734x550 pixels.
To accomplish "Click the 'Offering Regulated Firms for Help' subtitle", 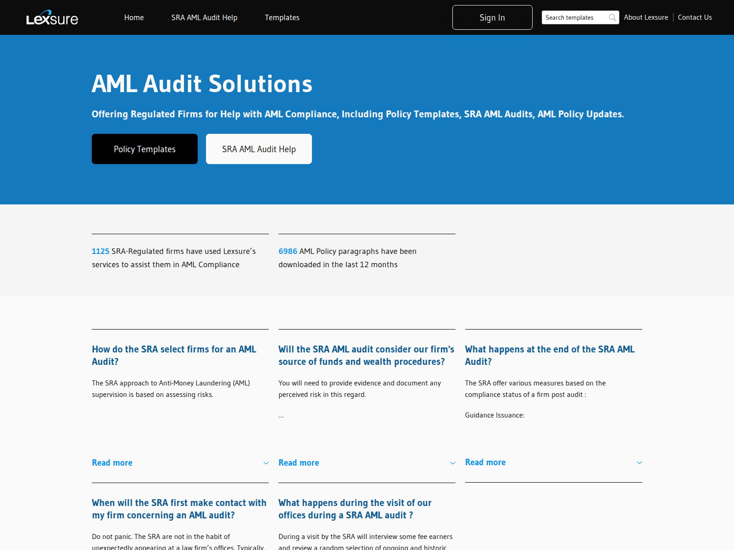I will pyautogui.click(x=358, y=114).
